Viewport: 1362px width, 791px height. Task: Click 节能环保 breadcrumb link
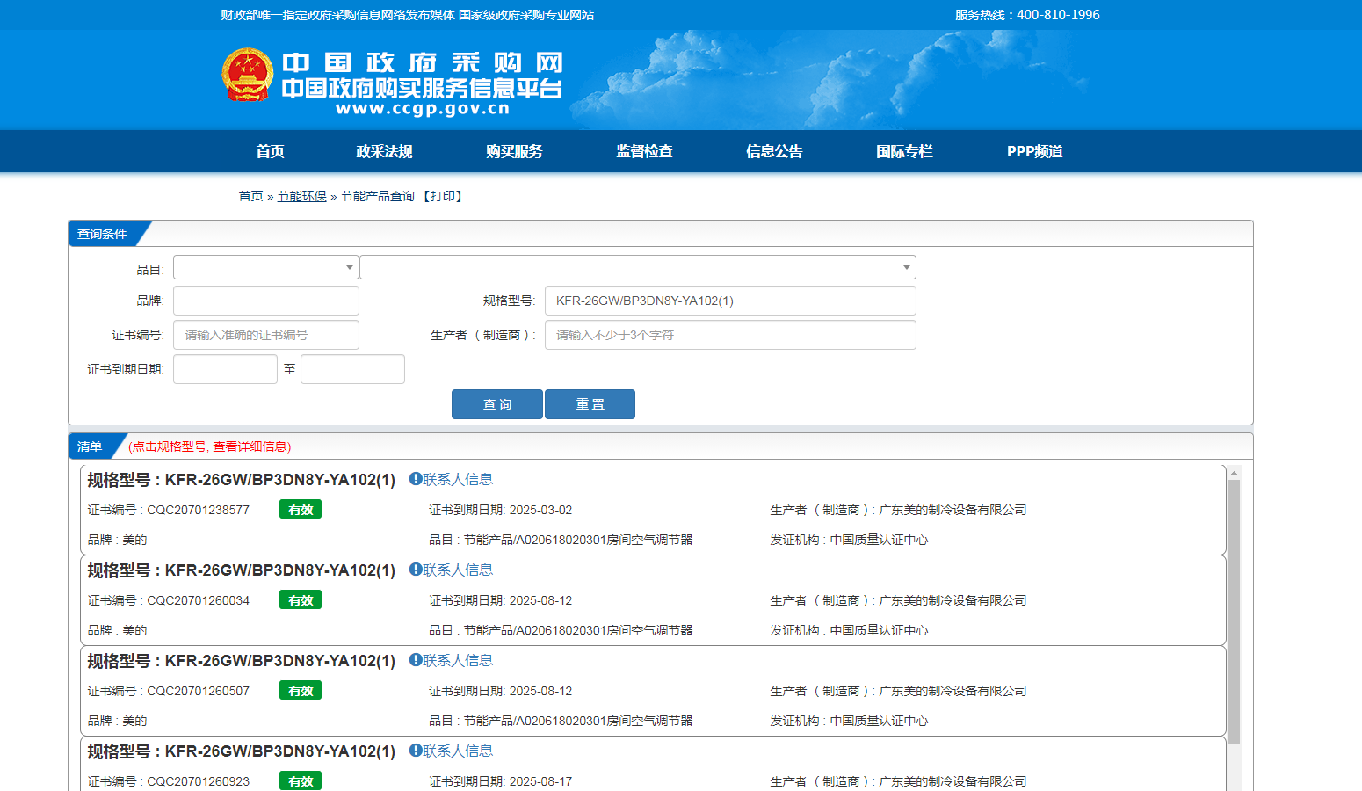click(301, 196)
